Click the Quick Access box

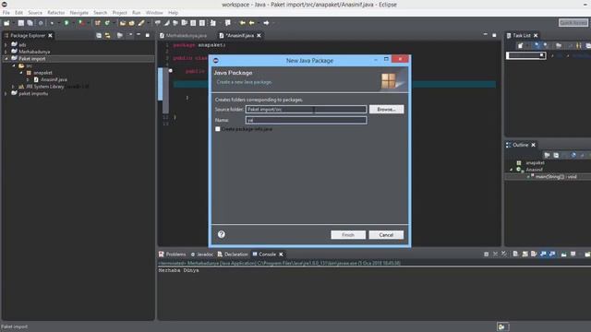pyautogui.click(x=573, y=23)
